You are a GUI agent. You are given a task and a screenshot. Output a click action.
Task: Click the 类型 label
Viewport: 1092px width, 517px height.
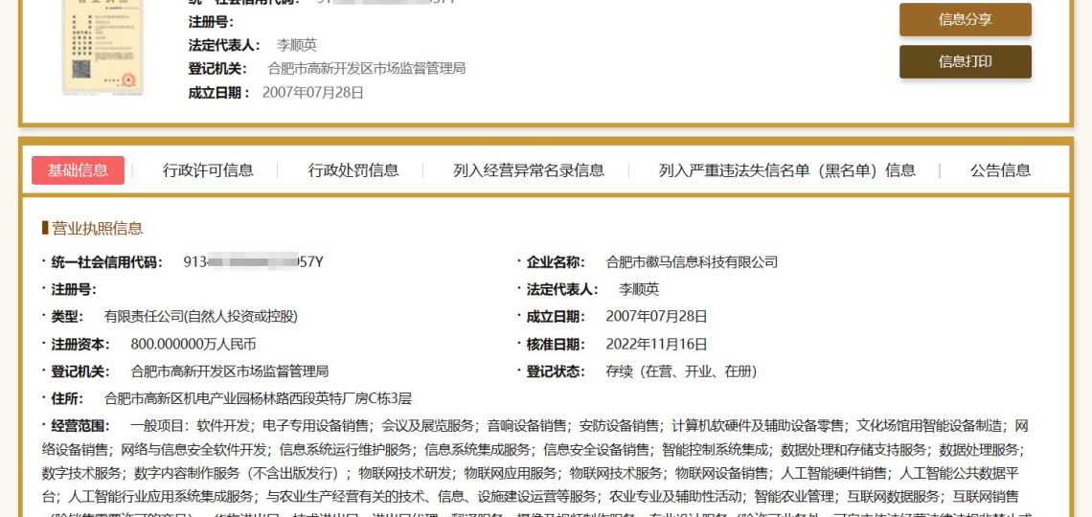coord(67,317)
